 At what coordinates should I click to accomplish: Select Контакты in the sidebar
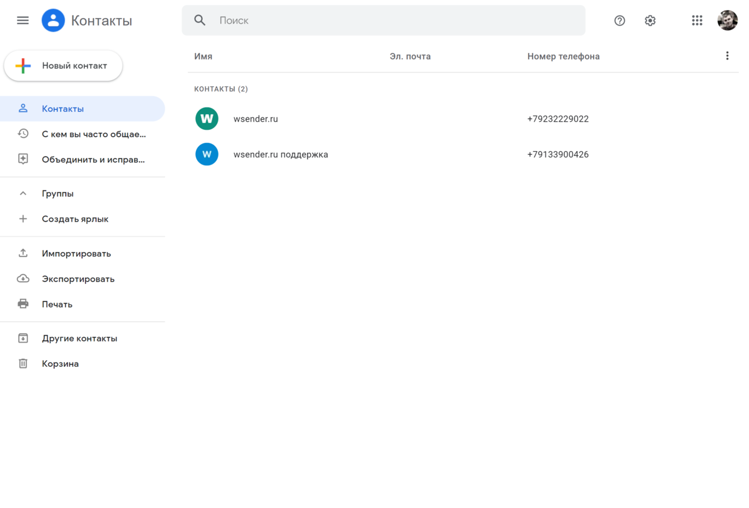pyautogui.click(x=82, y=109)
